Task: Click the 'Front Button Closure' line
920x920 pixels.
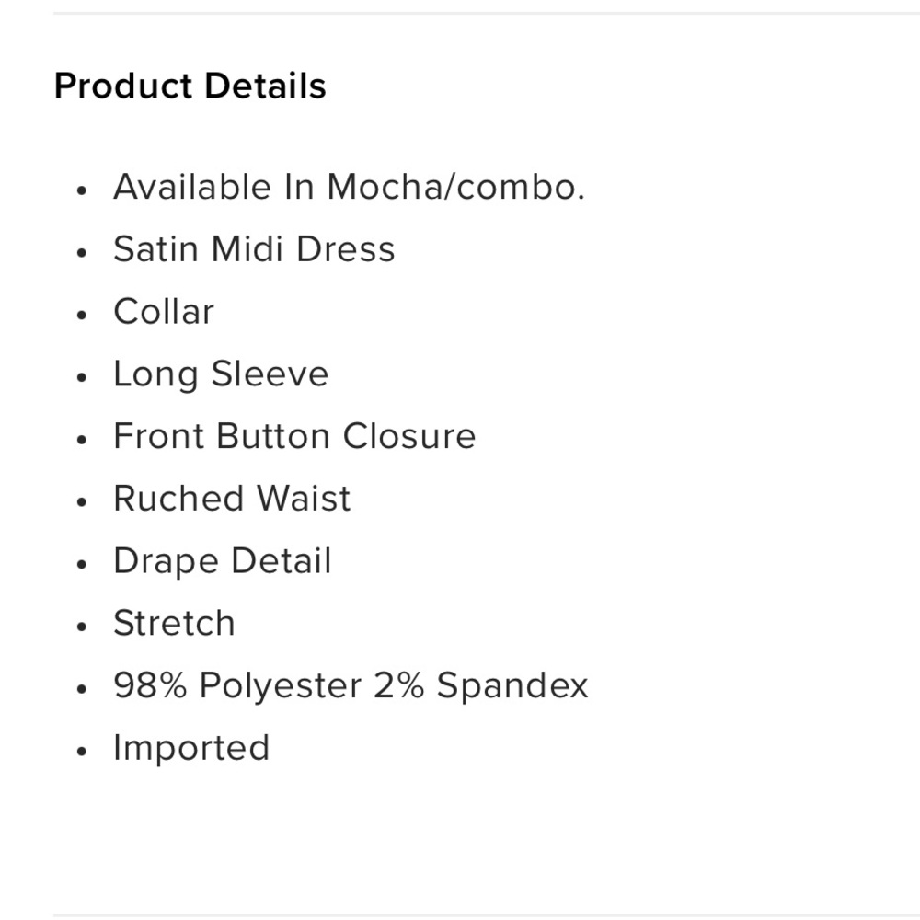Action: pyautogui.click(x=294, y=436)
